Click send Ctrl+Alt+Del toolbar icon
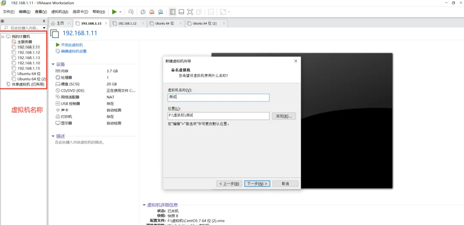The height and width of the screenshot is (225, 464). 131,12
